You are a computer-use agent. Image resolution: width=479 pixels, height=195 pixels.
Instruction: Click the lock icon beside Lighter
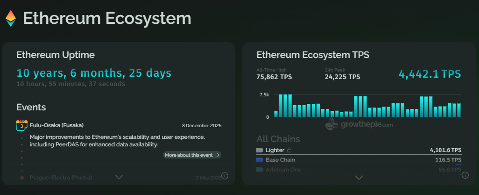coord(289,150)
